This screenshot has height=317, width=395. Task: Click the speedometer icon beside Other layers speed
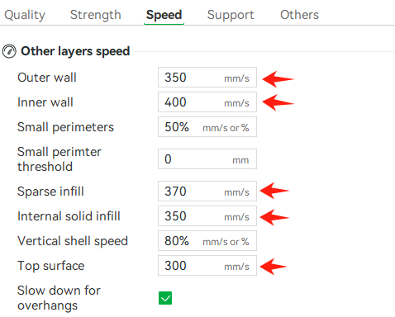coord(9,51)
